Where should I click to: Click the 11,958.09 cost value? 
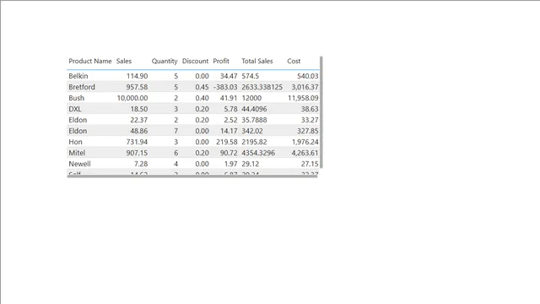coord(304,98)
